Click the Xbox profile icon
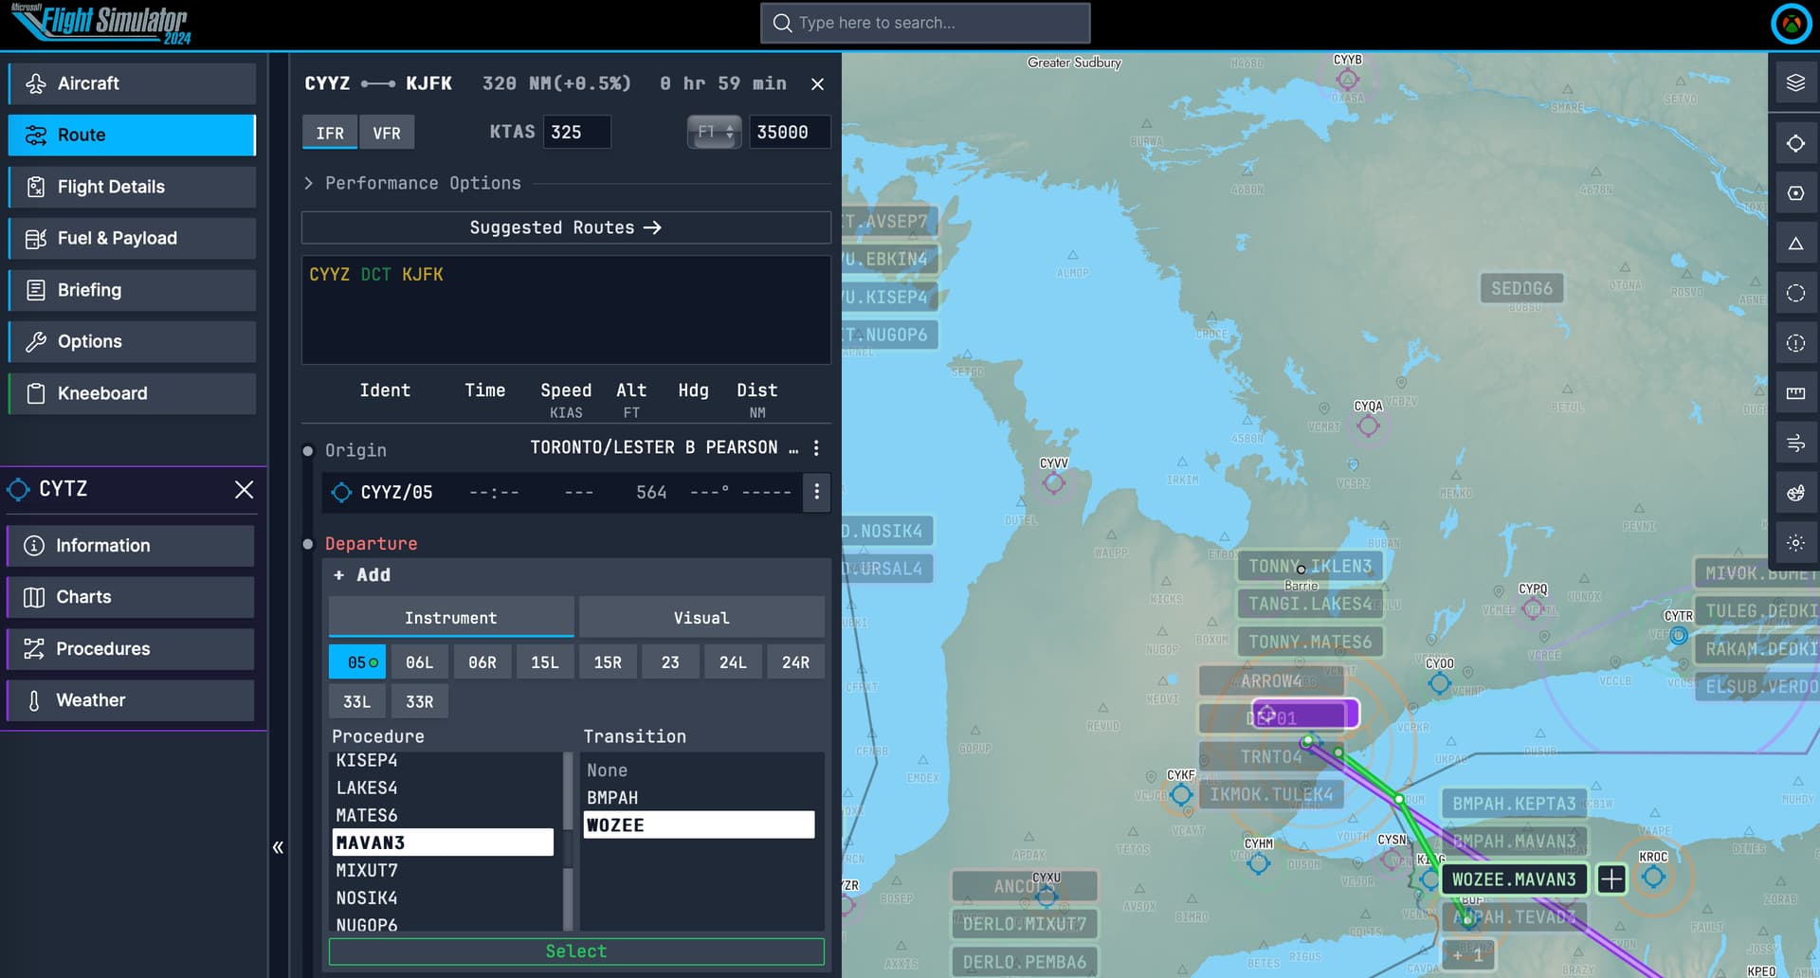 tap(1791, 24)
